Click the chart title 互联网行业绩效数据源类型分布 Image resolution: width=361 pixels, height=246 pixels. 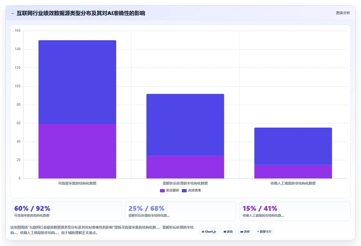click(x=81, y=13)
